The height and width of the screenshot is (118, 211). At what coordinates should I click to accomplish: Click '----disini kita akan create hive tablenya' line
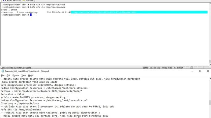point(50,113)
